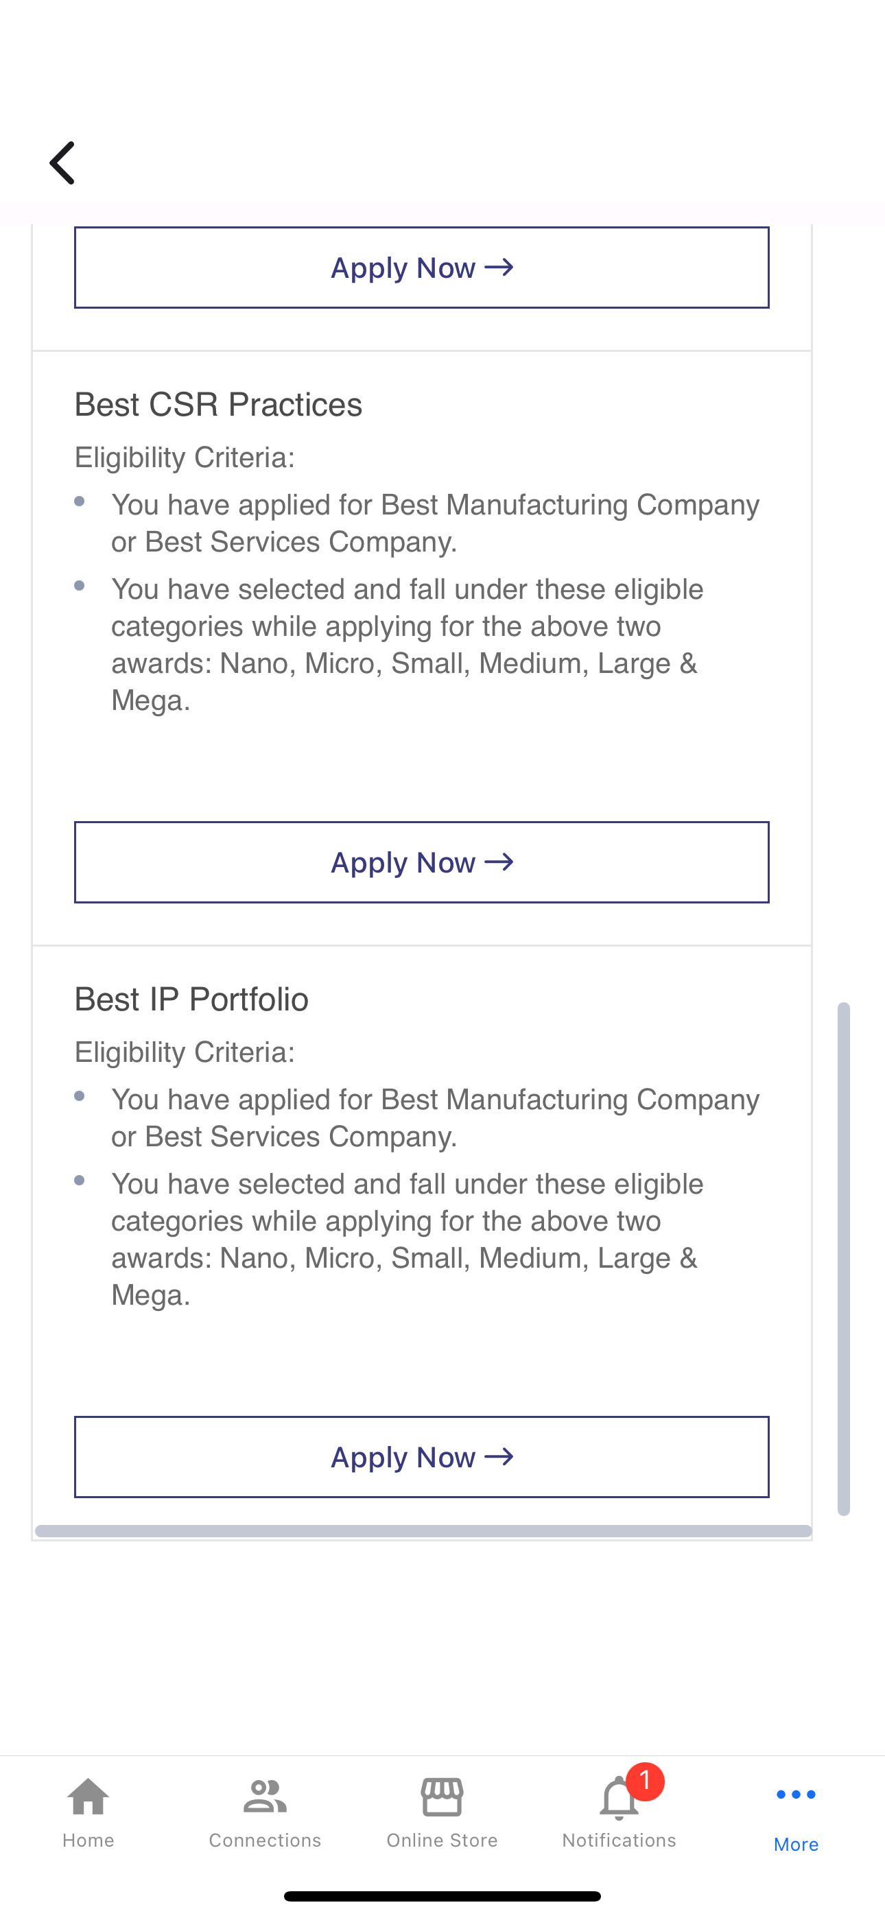Click the vertical scrollbar thumb
Viewport: 885px width, 1918px height.
[x=843, y=1258]
